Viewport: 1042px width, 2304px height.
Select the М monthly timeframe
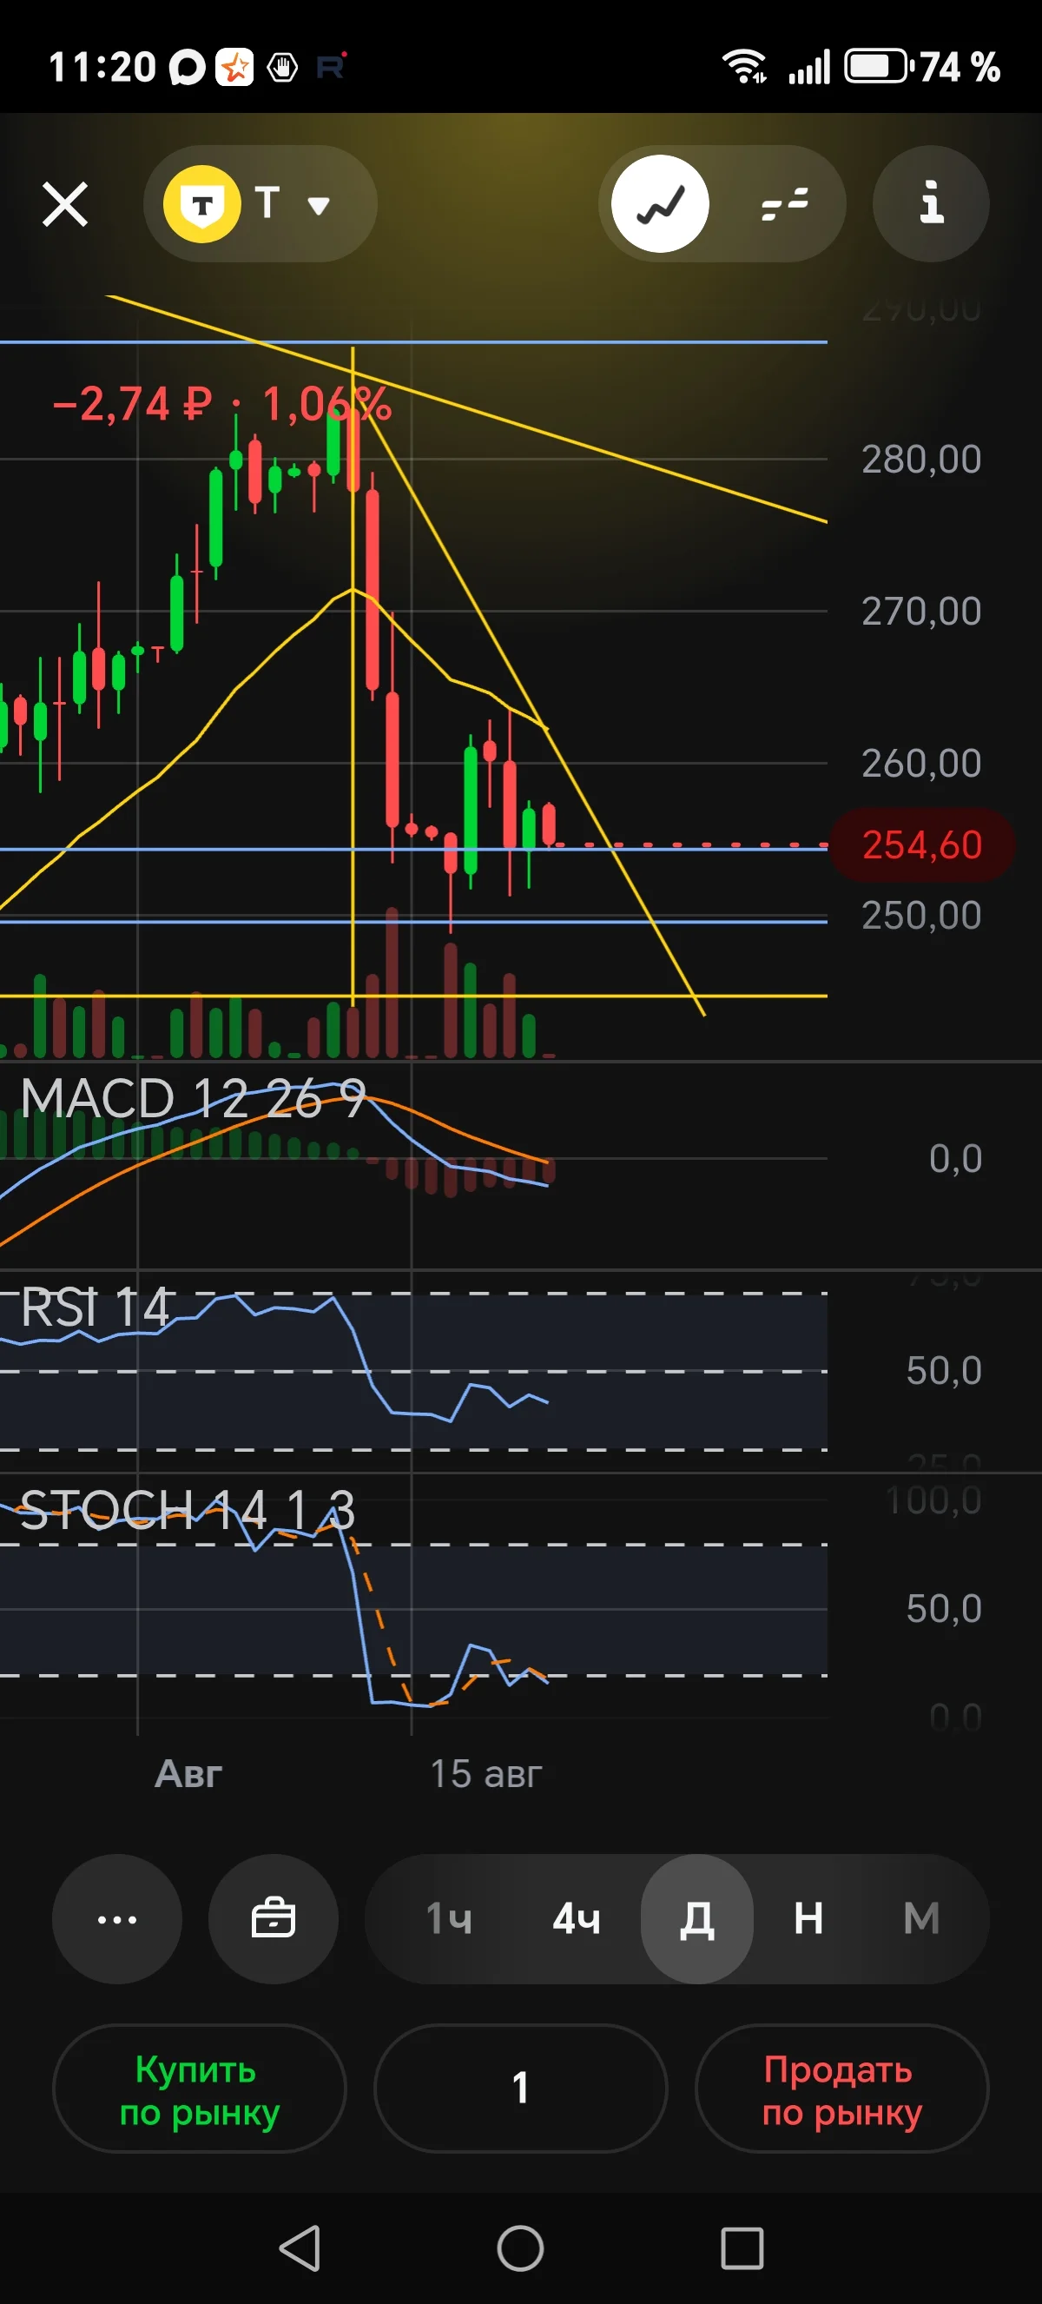(921, 1918)
